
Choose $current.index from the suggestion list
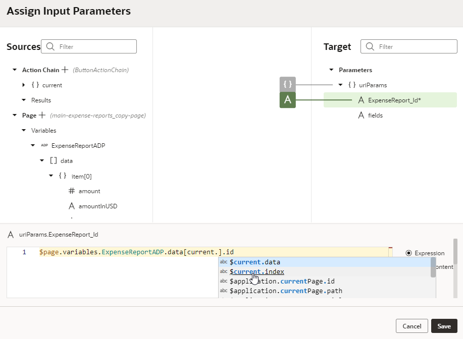pos(257,271)
